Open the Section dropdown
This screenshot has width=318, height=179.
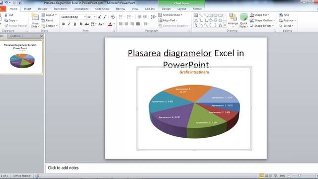(x=50, y=26)
